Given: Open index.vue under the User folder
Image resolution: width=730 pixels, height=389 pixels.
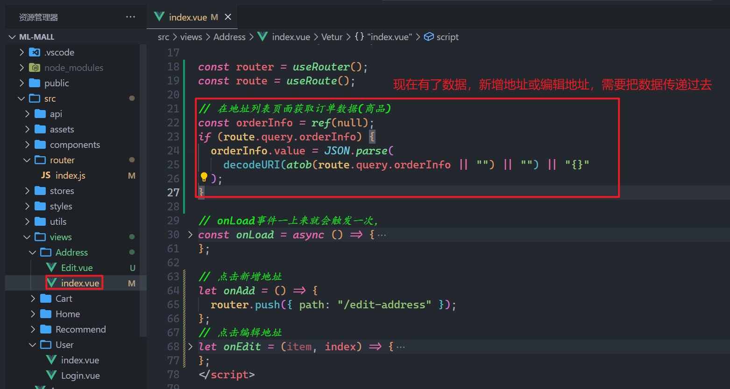Looking at the screenshot, I should tap(80, 360).
